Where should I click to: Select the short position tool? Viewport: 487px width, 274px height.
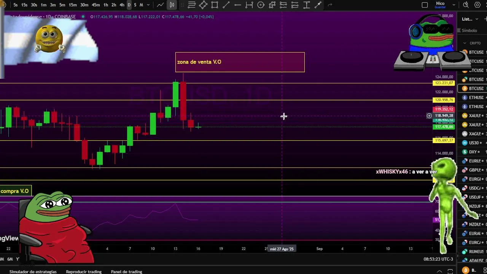tap(295, 5)
